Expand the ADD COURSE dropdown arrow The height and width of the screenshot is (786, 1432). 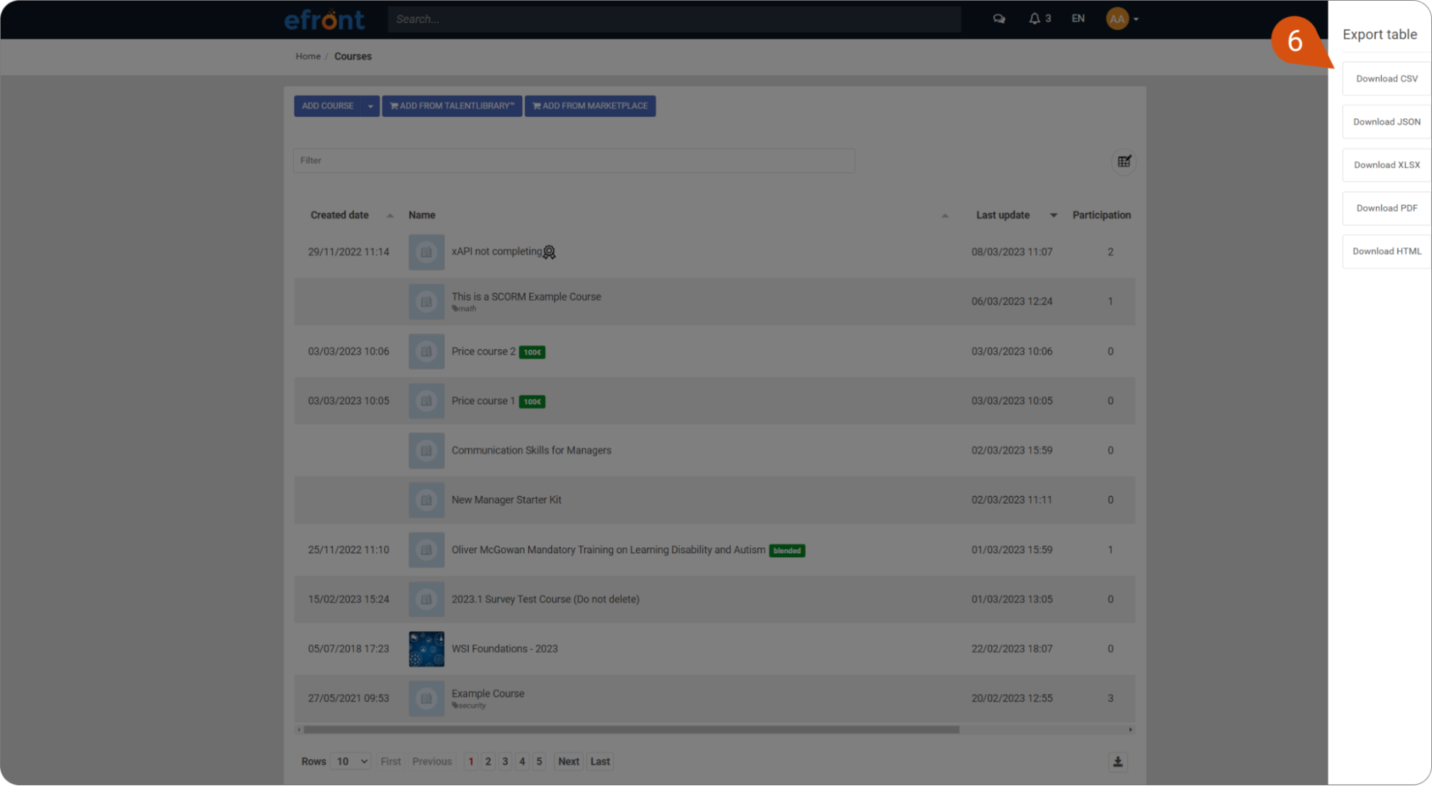click(370, 106)
